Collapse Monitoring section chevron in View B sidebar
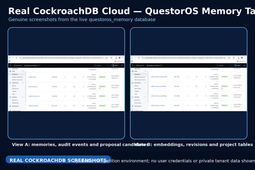Image resolution: width=255 pixels, height=170 pixels. point(145,83)
